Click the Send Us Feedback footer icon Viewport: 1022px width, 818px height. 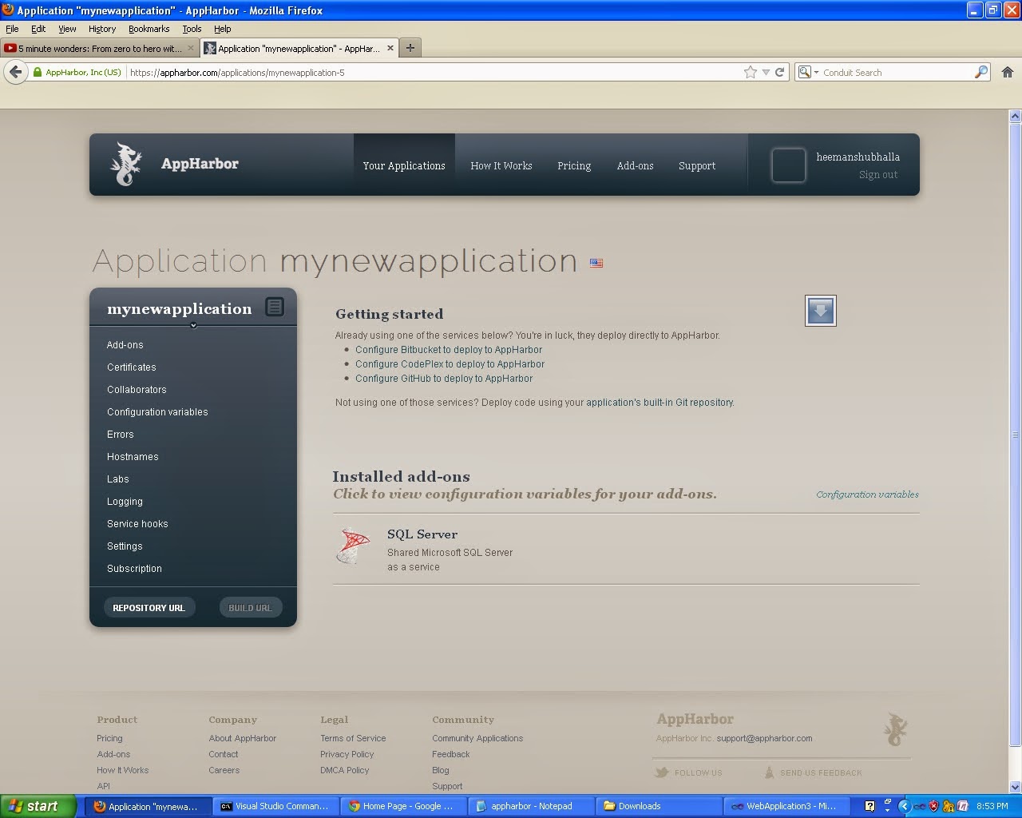pos(769,772)
